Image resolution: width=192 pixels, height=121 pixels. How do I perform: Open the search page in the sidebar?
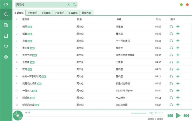coord(6,14)
